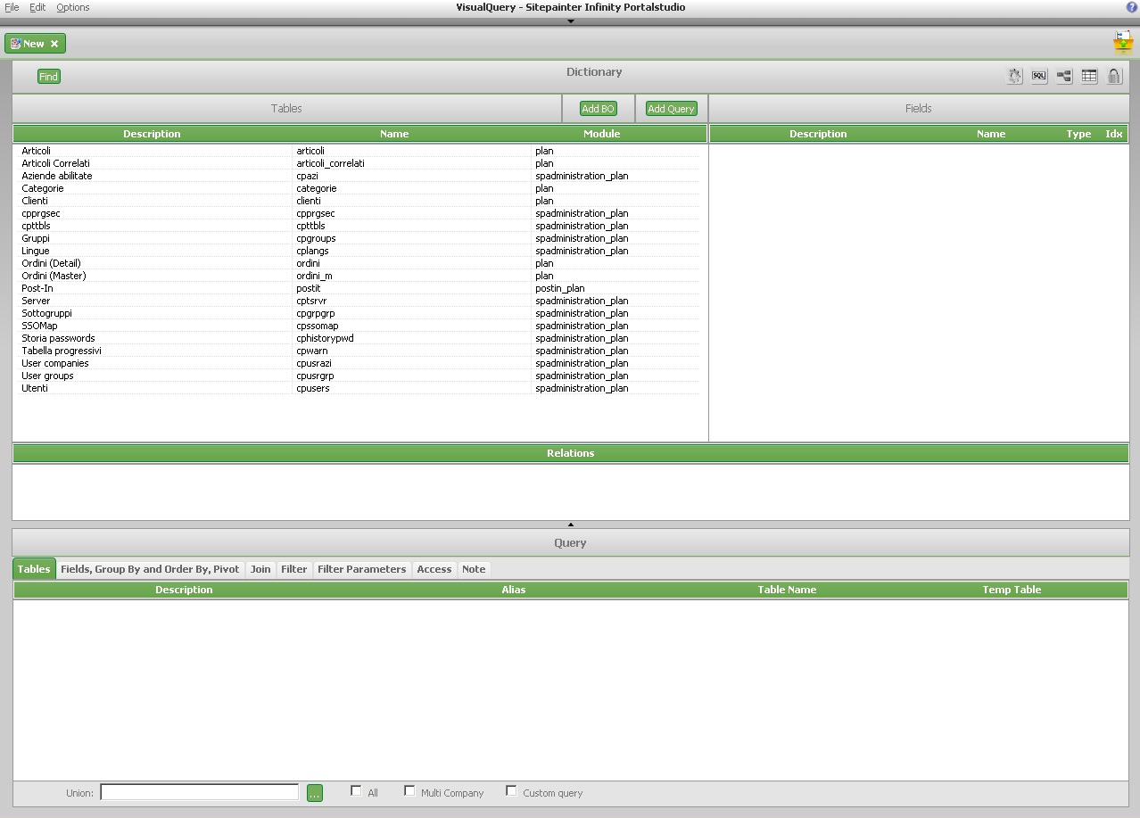Close the New query tab
This screenshot has width=1140, height=818.
point(54,44)
